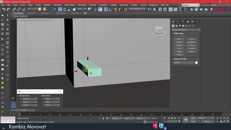
Task: Choose Rectangular Selection Region icon
Action: pyautogui.click(x=49, y=9)
